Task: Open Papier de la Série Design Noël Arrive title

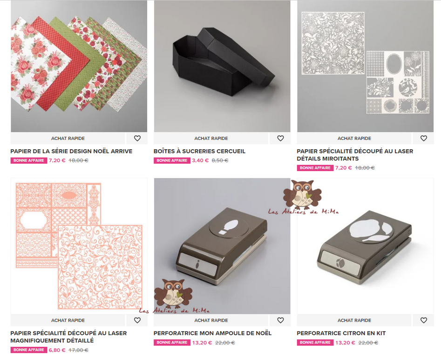Action: coord(71,151)
